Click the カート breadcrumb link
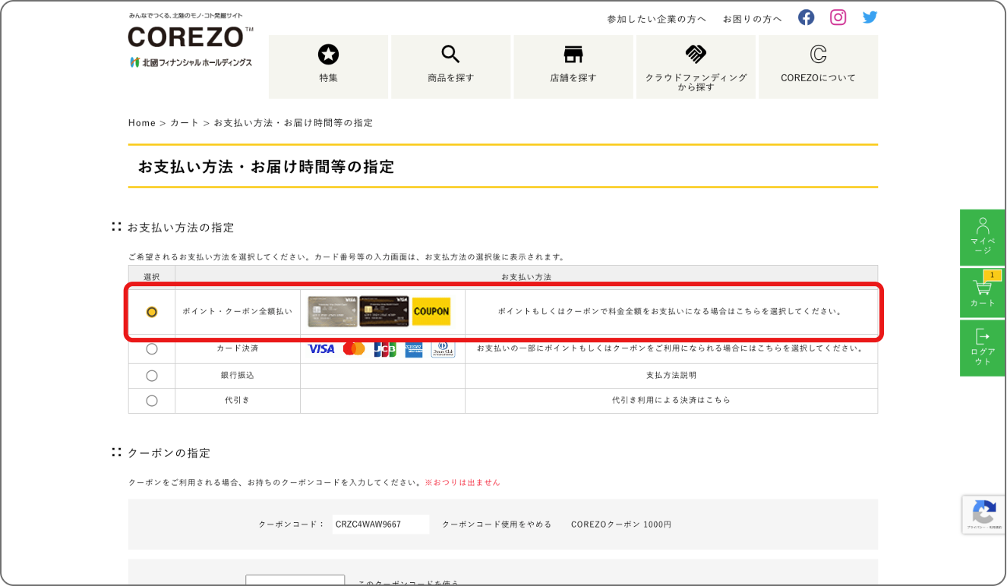The height and width of the screenshot is (586, 1007). click(x=185, y=123)
